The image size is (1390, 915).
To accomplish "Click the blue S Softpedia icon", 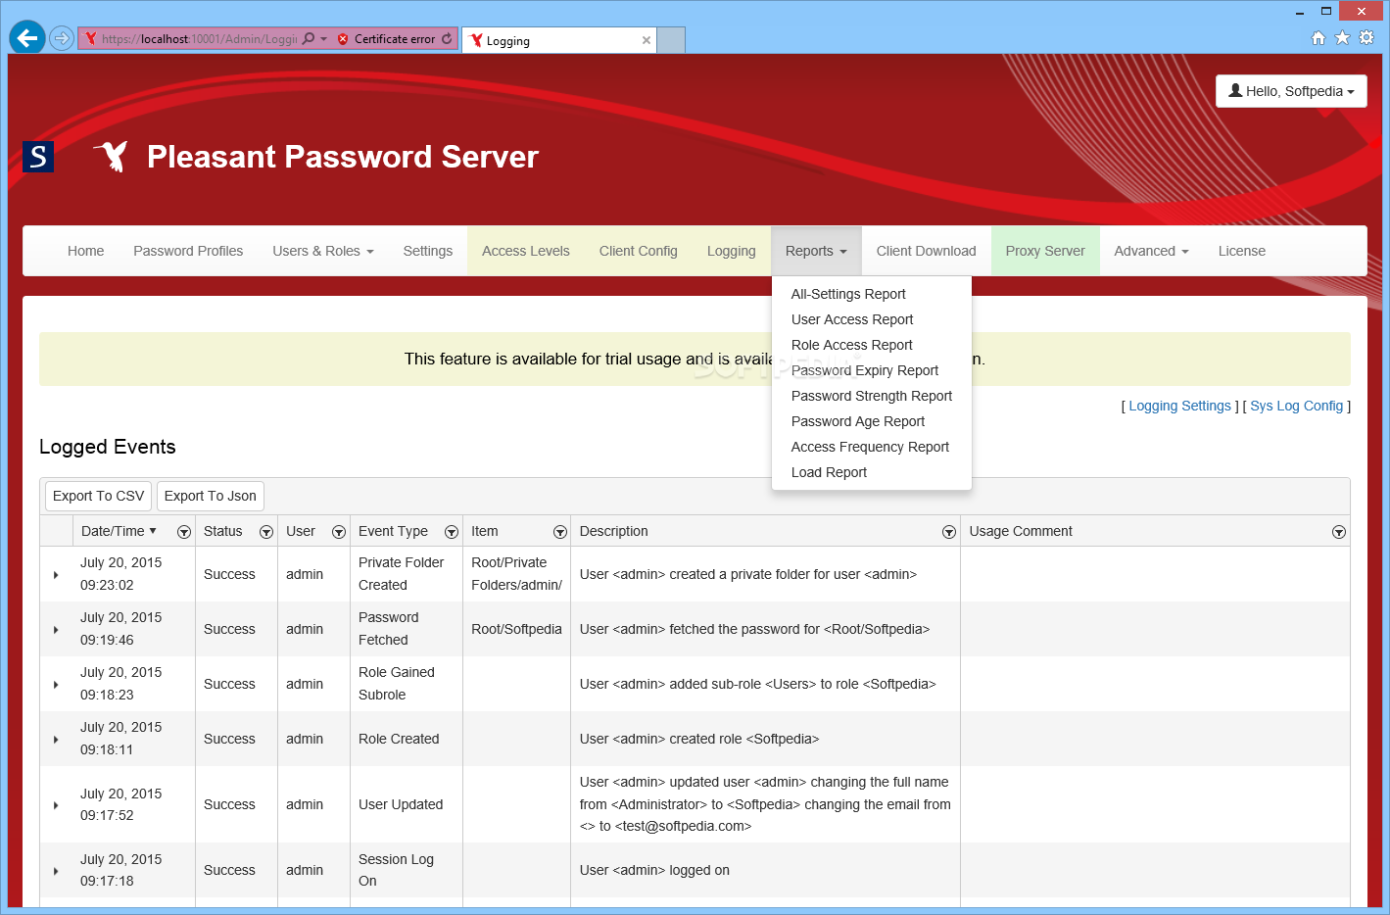I will [38, 157].
